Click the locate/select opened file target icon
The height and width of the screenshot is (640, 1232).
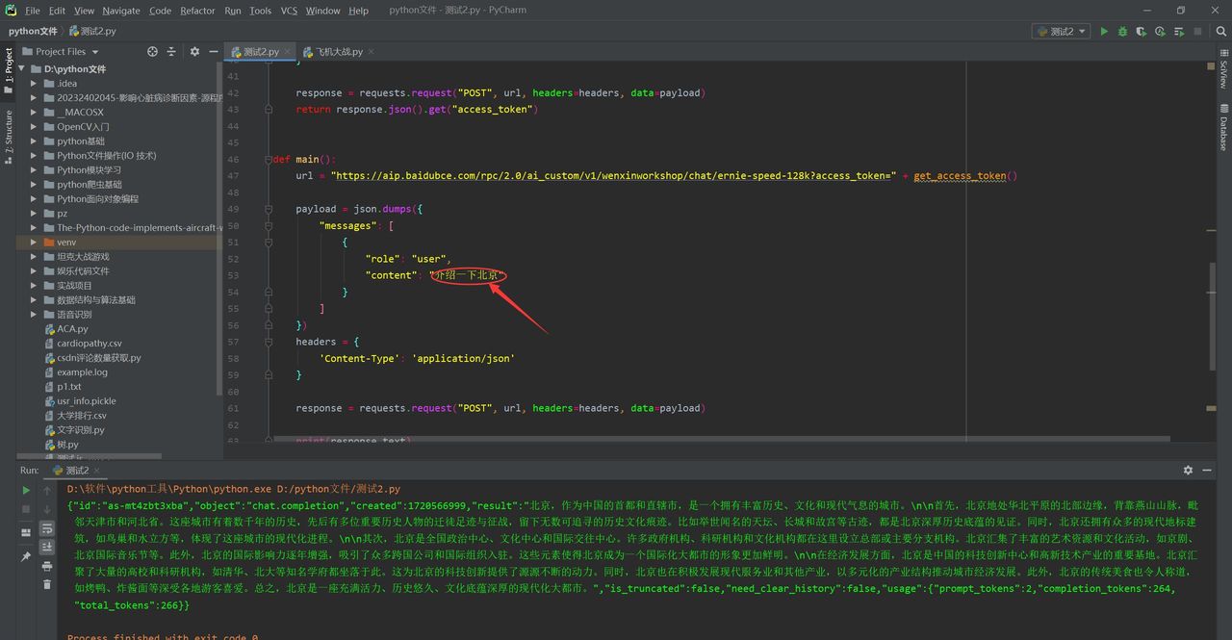click(x=152, y=52)
